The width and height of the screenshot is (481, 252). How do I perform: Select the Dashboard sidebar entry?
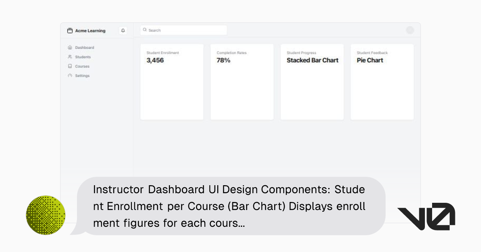click(85, 47)
